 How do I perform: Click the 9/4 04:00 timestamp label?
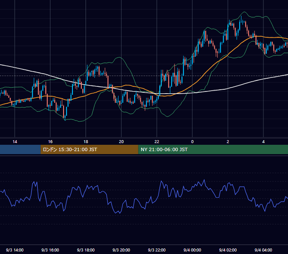tap(263, 250)
